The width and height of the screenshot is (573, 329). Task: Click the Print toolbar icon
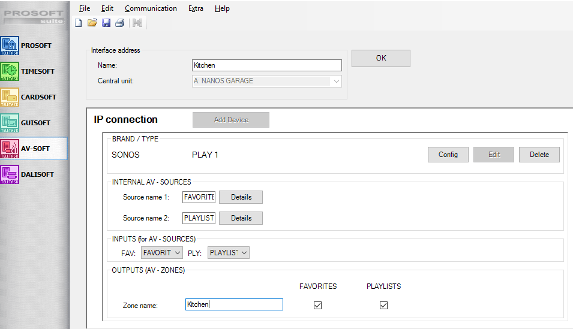[x=119, y=23]
